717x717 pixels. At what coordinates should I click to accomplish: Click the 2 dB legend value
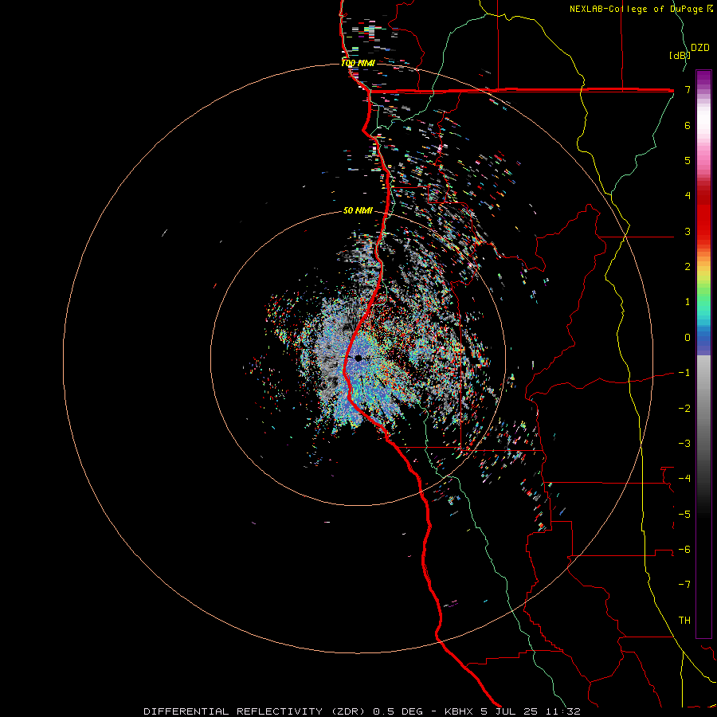688,267
